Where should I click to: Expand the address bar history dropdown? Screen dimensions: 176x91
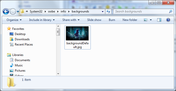pyautogui.click(x=103, y=12)
